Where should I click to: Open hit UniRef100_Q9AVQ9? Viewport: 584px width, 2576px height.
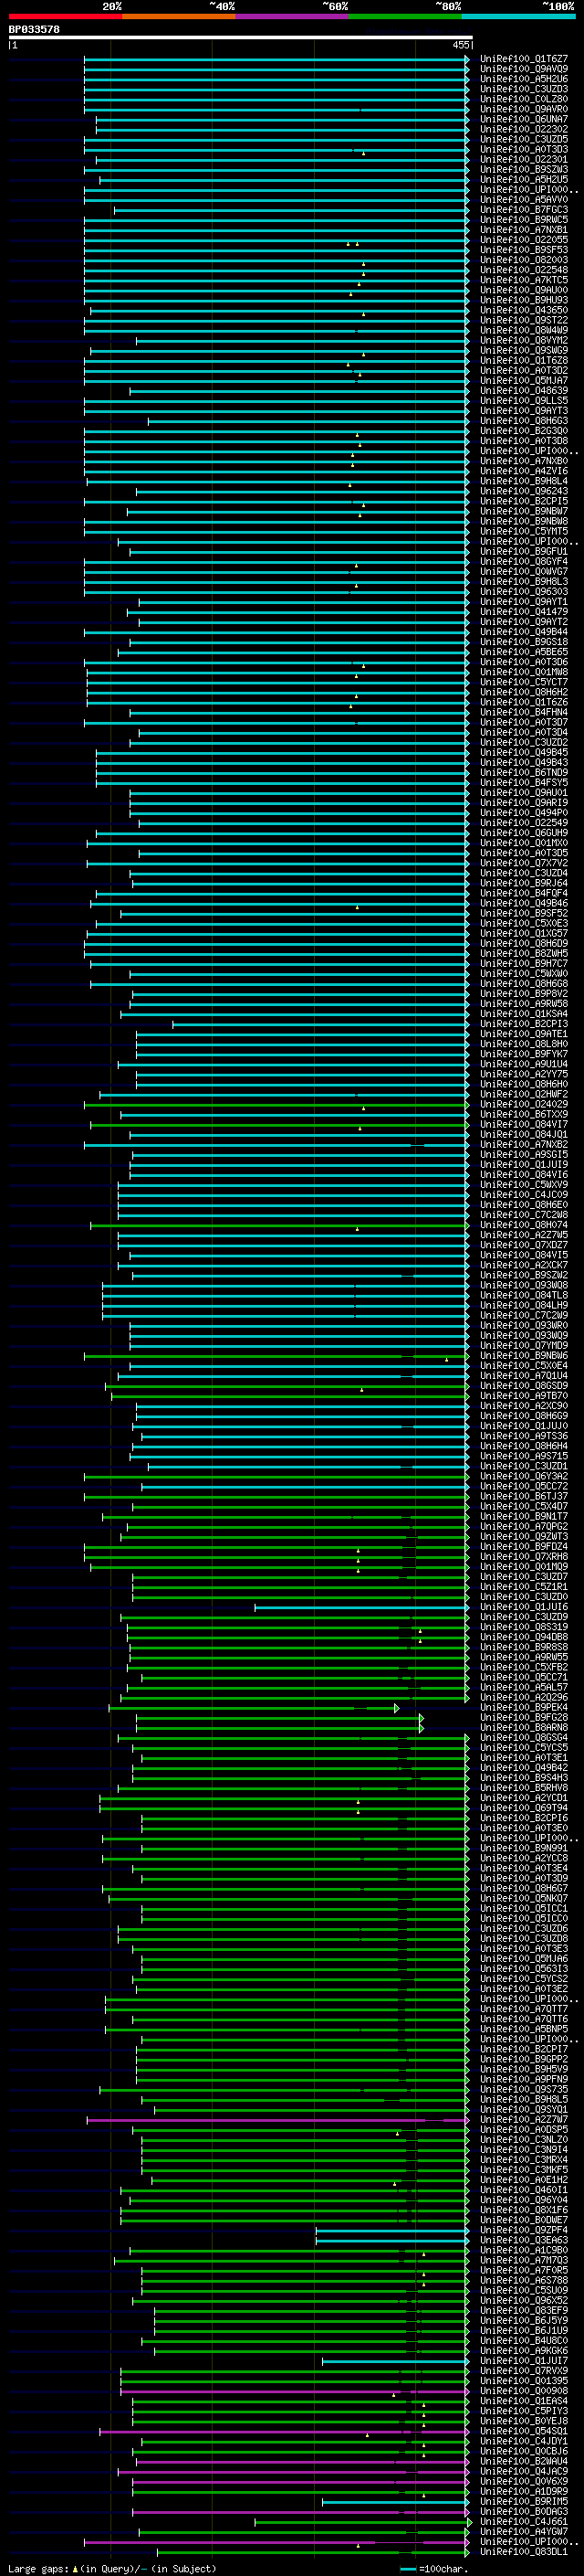pyautogui.click(x=524, y=69)
